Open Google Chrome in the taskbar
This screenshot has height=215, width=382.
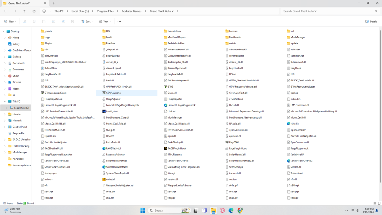coord(240,210)
